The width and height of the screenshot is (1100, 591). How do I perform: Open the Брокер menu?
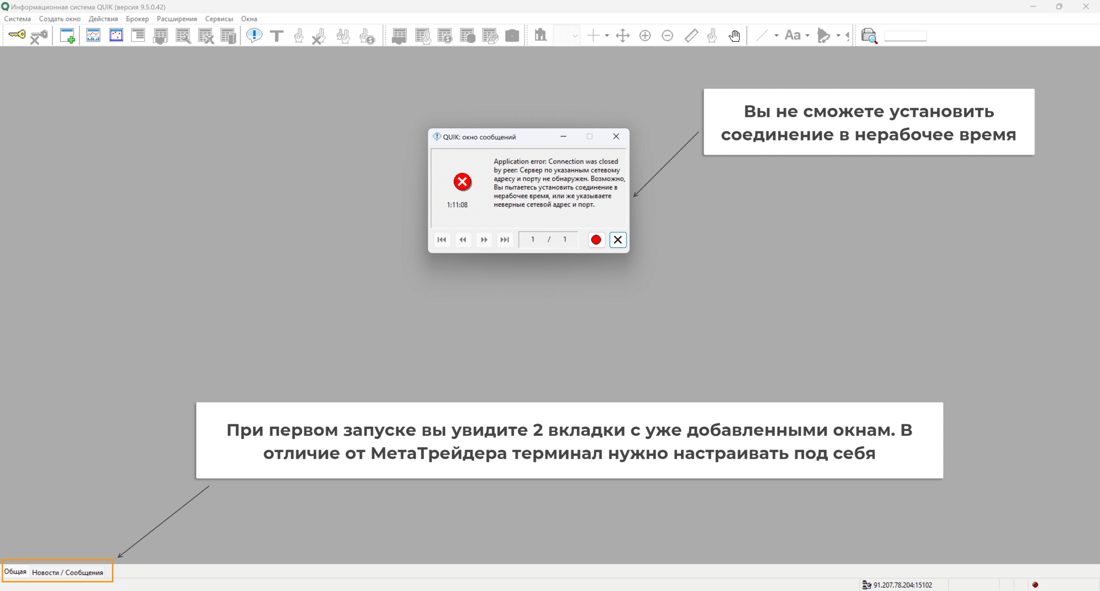[x=137, y=19]
